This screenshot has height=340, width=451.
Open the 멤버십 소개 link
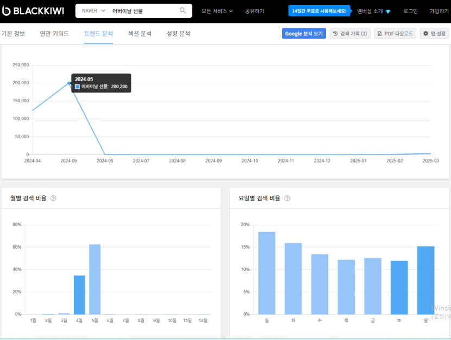click(370, 11)
